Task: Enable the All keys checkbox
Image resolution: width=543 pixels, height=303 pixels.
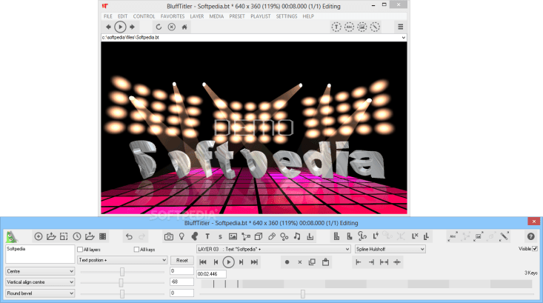Action: coord(136,250)
